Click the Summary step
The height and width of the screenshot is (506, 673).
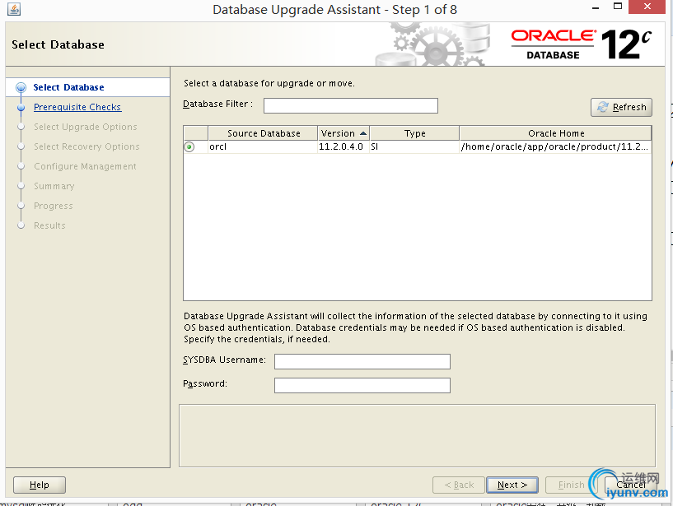(54, 186)
